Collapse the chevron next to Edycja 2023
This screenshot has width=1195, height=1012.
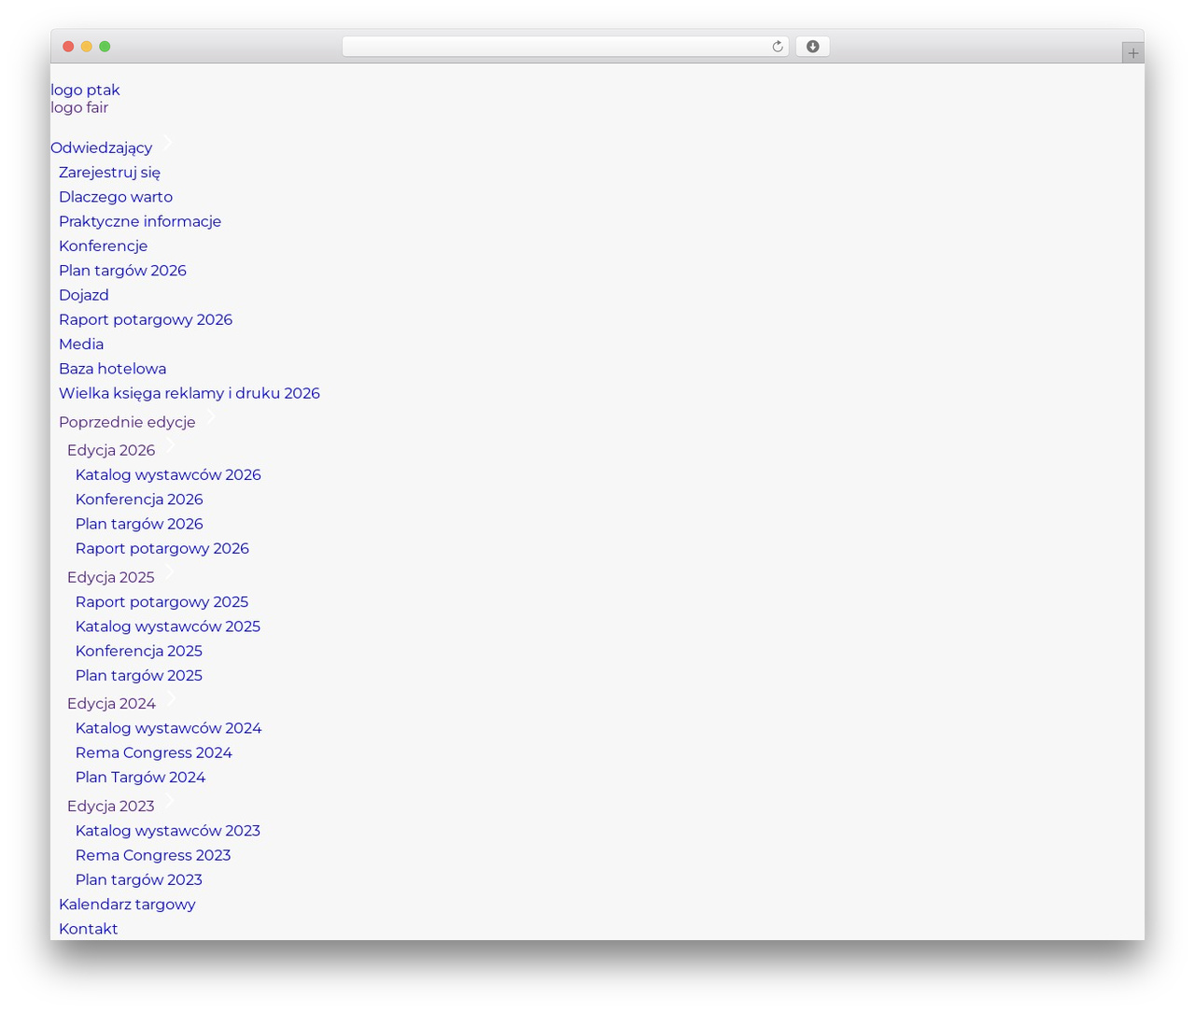click(x=170, y=800)
